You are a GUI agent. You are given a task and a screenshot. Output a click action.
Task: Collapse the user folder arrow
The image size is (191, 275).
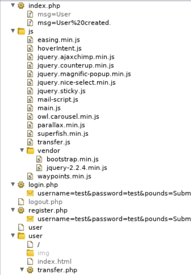13,235
